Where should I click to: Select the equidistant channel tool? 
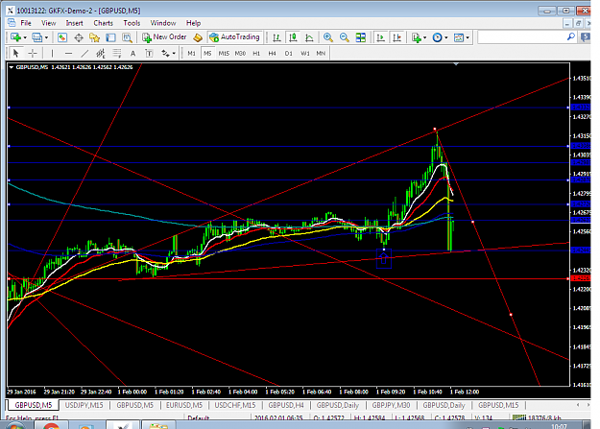(101, 53)
